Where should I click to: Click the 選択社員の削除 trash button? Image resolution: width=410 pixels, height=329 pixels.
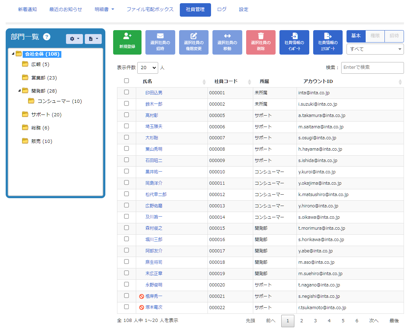(x=261, y=42)
